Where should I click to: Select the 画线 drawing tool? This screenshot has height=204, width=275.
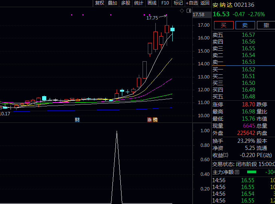point(152,3)
